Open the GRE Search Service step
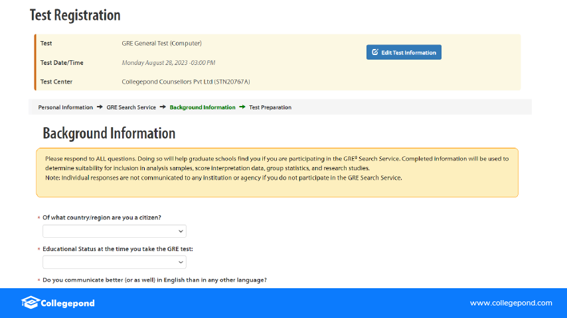 tap(131, 107)
